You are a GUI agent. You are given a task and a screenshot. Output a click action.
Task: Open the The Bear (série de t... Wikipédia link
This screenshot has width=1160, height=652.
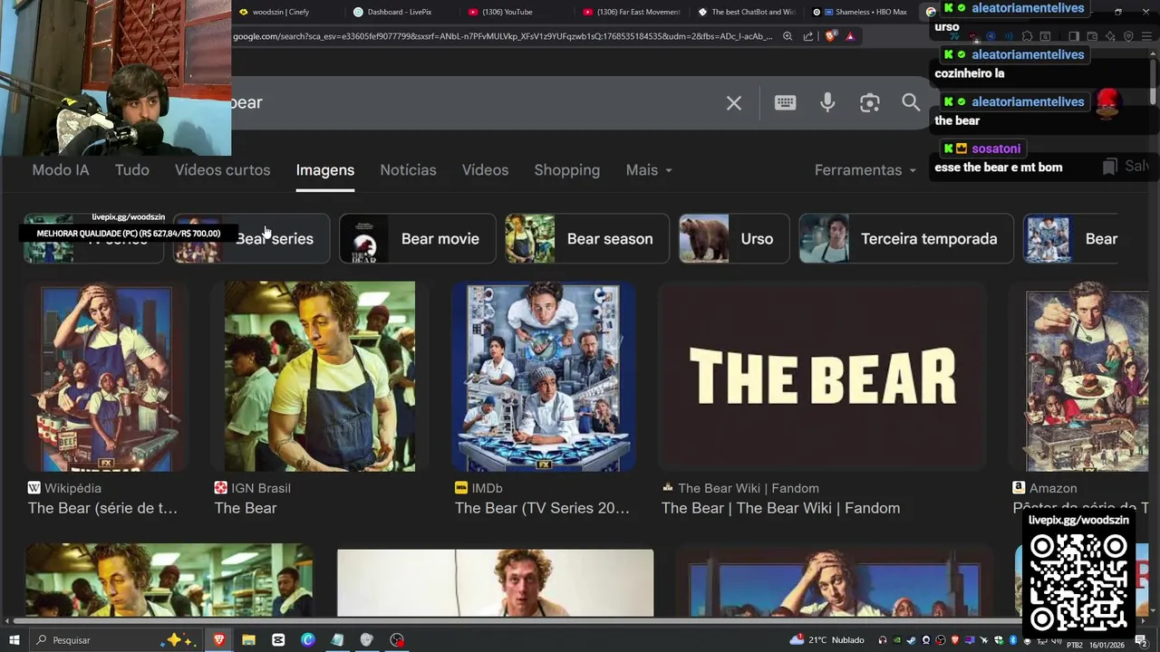pyautogui.click(x=102, y=508)
